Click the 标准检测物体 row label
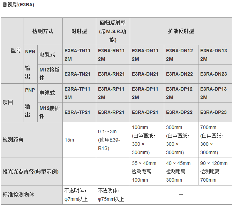This screenshot has height=205, width=233. click(18, 195)
